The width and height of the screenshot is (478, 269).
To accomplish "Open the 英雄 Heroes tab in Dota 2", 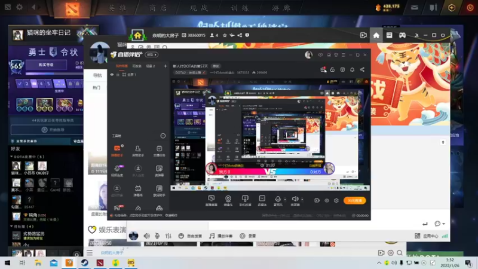I will click(x=118, y=8).
